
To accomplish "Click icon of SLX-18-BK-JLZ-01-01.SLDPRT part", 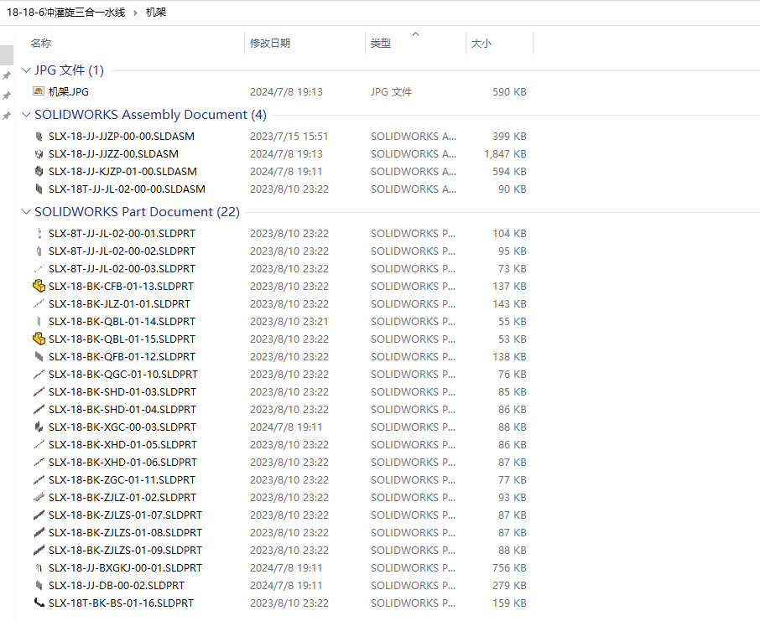I will [x=39, y=303].
